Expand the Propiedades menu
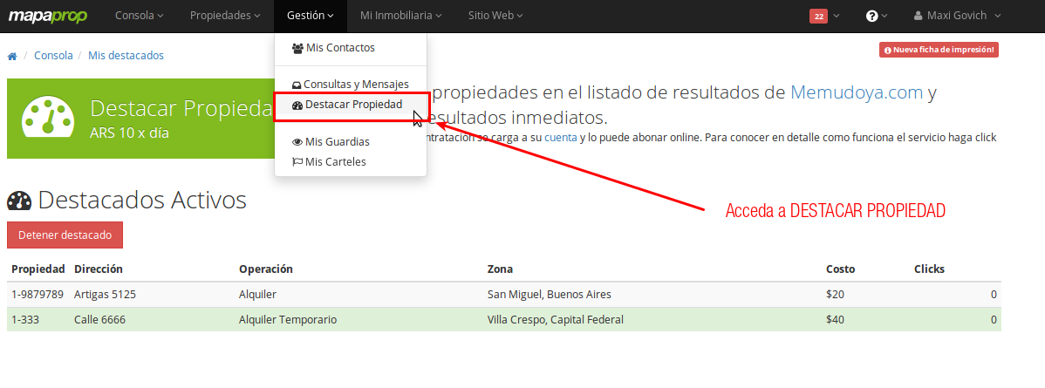The image size is (1045, 388). (224, 16)
